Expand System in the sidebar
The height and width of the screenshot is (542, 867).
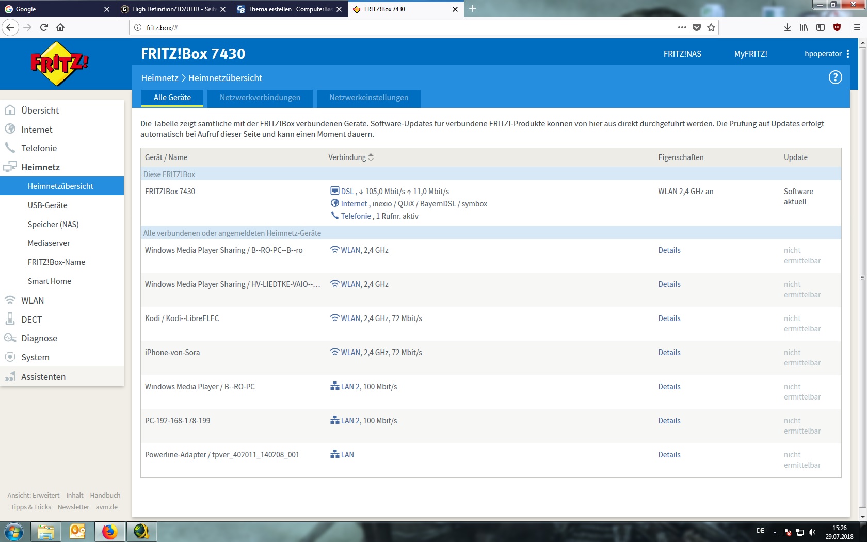(62, 357)
